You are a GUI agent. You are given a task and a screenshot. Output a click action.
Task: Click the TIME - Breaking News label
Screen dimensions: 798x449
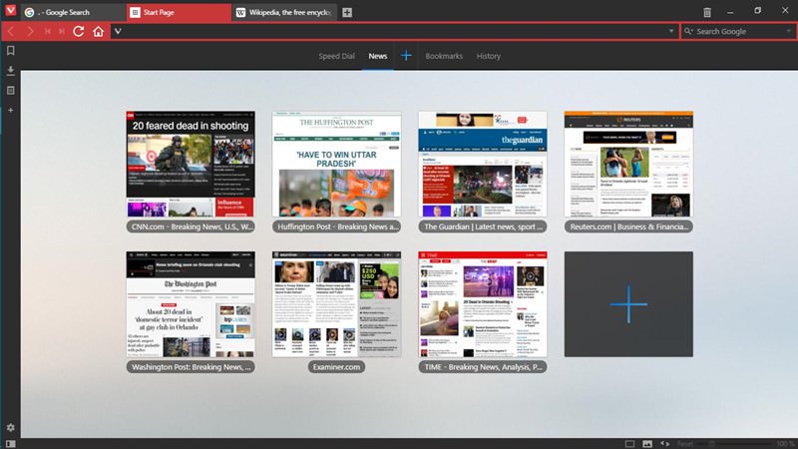point(483,366)
